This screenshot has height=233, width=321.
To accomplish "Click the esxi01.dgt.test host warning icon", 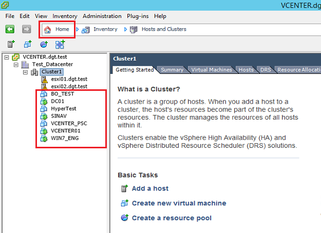I will [44, 80].
